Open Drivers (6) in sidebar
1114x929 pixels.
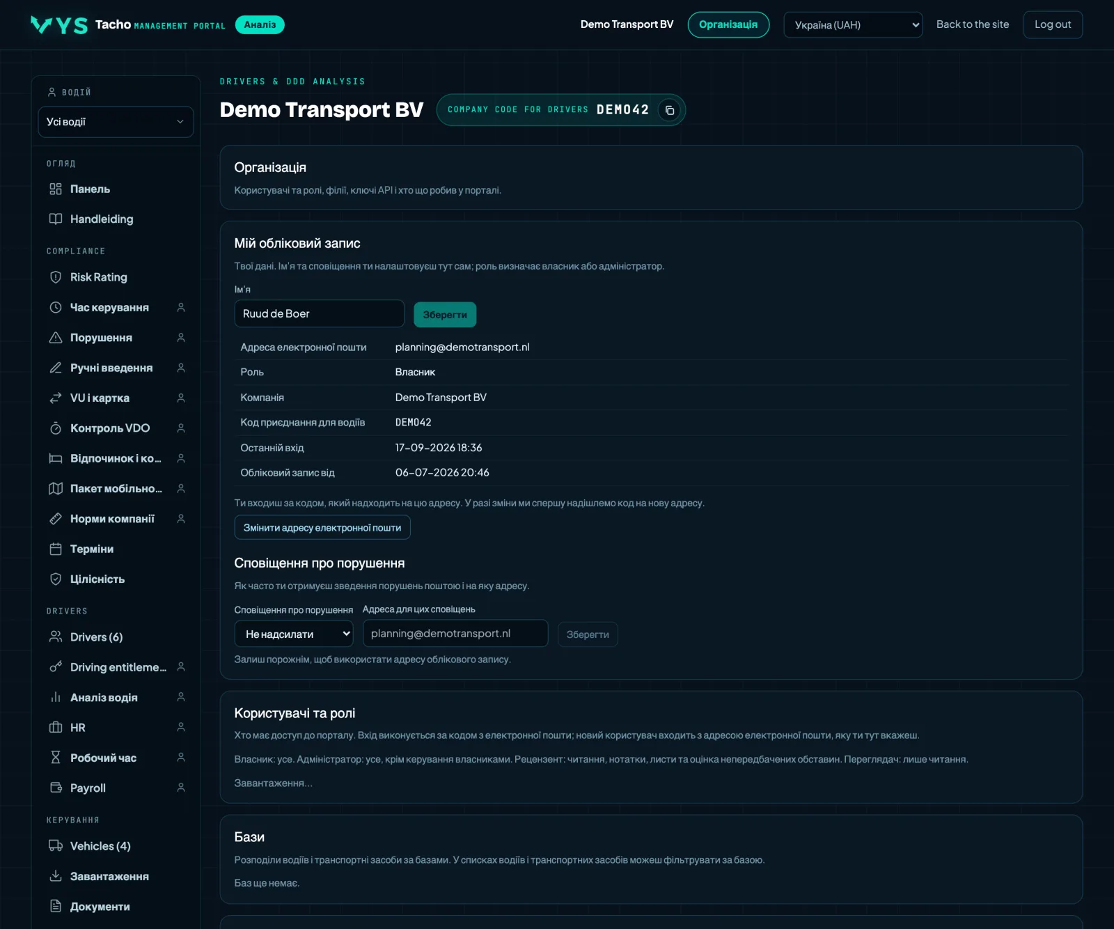tap(96, 637)
